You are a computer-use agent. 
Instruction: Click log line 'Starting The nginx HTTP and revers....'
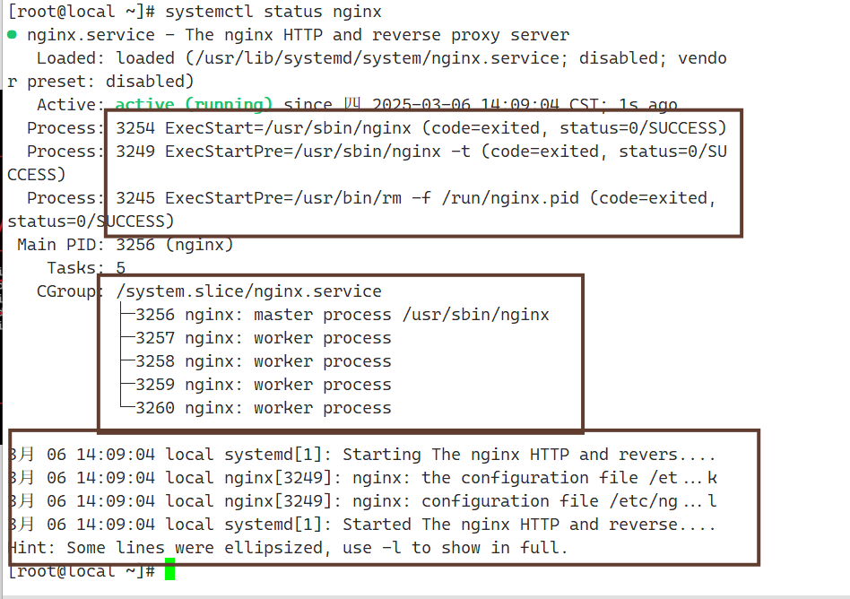click(362, 455)
